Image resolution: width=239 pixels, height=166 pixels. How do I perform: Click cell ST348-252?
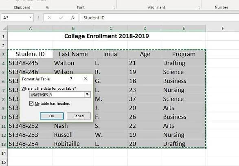[30, 126]
